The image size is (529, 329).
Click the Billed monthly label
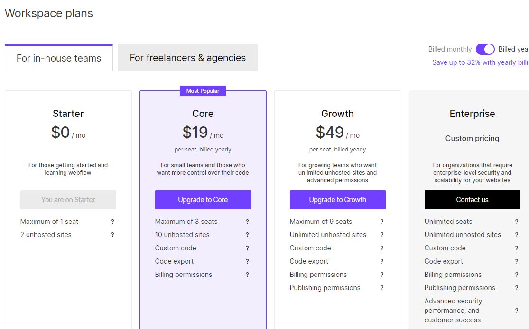pyautogui.click(x=450, y=49)
